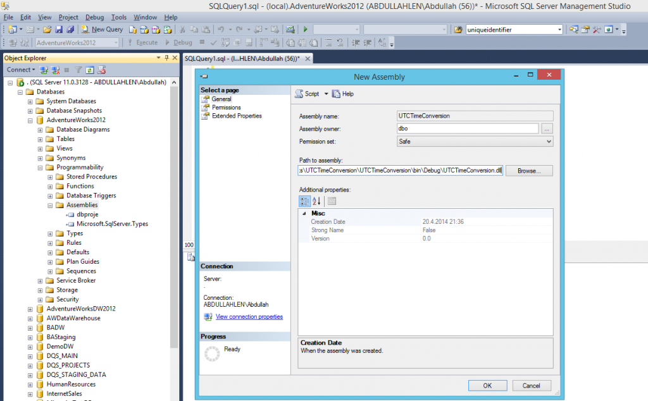The width and height of the screenshot is (648, 401).
Task: Click the Save All icon
Action: point(70,29)
